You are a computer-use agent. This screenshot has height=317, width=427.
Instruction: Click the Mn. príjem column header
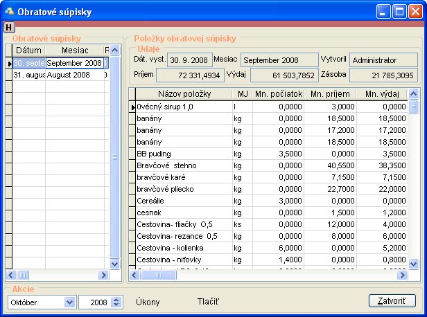coord(329,94)
